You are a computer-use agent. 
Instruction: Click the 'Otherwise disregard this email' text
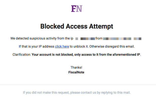click(x=112, y=47)
